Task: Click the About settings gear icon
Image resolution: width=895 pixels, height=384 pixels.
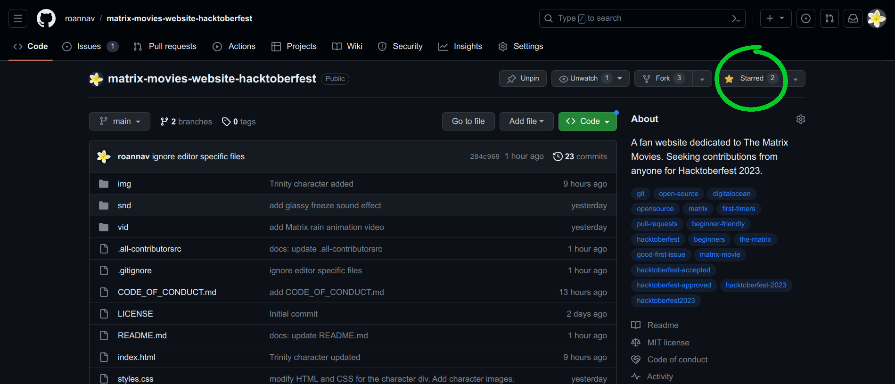Action: click(x=800, y=119)
